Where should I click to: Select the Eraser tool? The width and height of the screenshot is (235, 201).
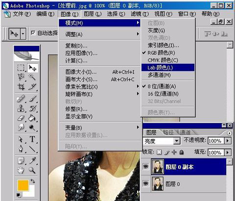tap(21, 118)
